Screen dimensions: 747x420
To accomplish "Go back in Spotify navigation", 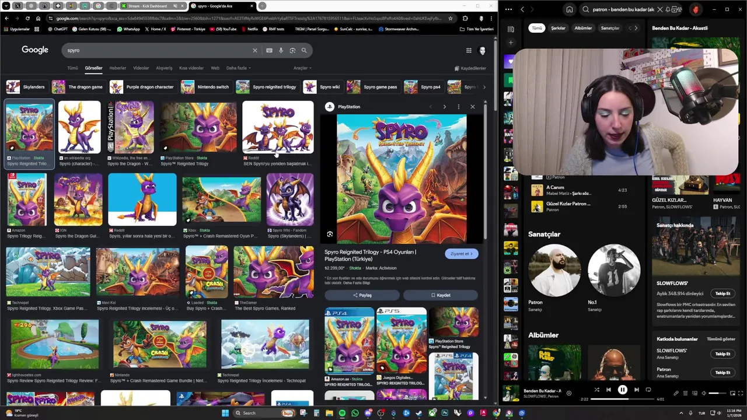I will click(x=522, y=9).
